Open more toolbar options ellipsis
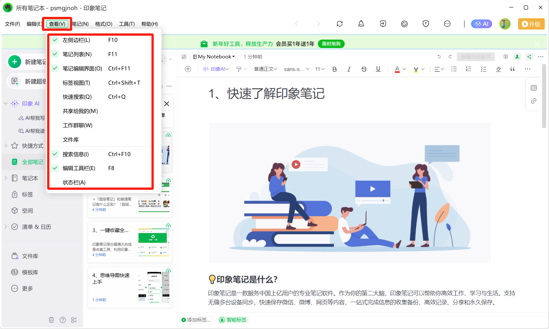Screen dimensions: 549x329 [x=528, y=69]
